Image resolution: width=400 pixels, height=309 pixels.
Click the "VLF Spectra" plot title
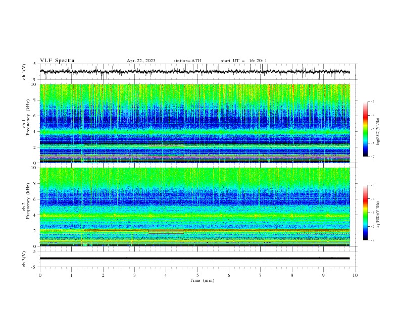[57, 61]
